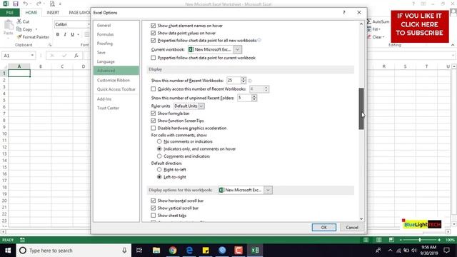This screenshot has height=257, width=457.
Task: Check Disable hardware graphics acceleration
Action: pyautogui.click(x=154, y=128)
